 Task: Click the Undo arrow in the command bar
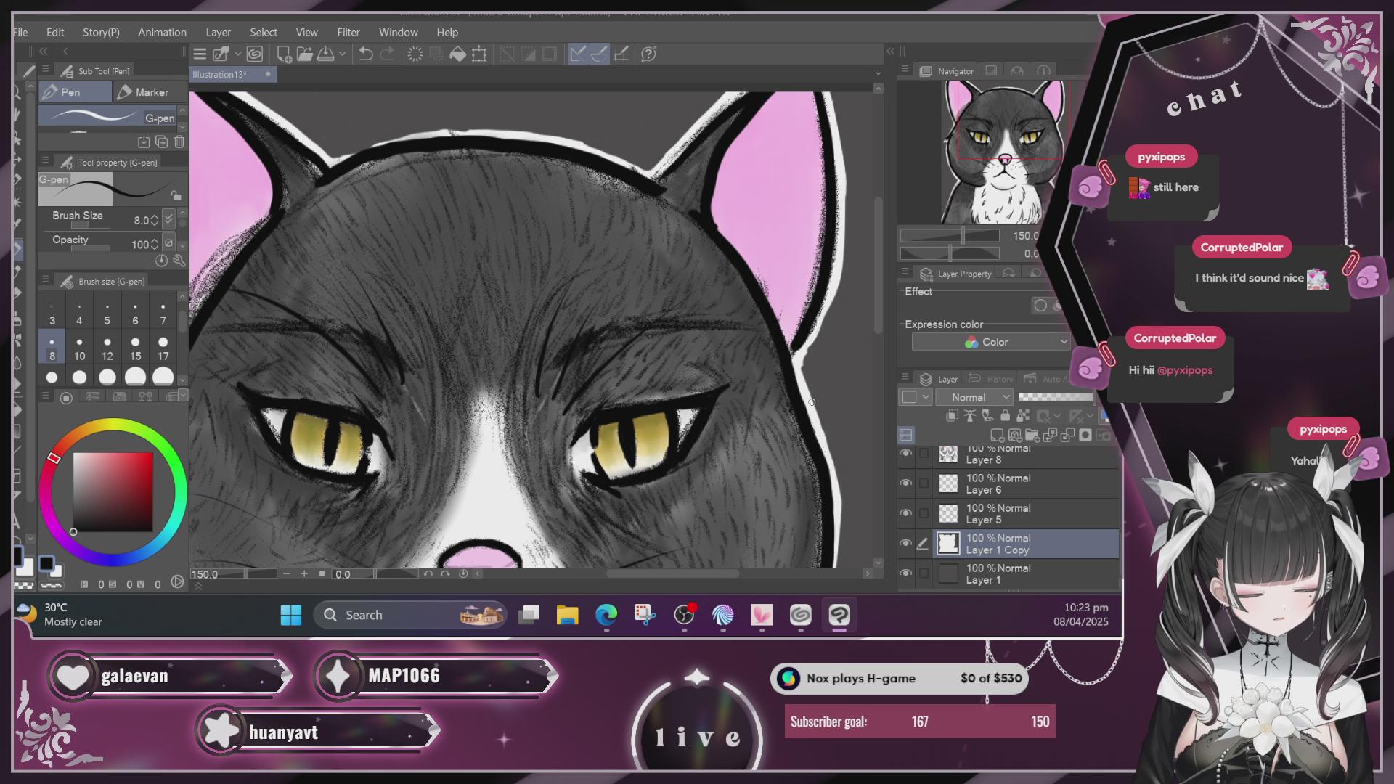tap(366, 54)
